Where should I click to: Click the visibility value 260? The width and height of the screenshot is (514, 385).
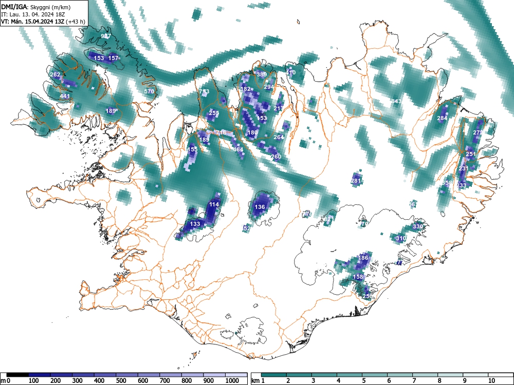pyautogui.click(x=276, y=157)
